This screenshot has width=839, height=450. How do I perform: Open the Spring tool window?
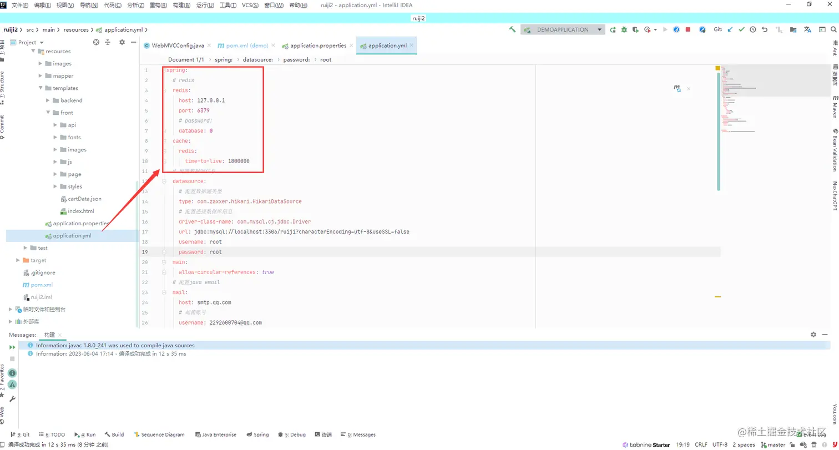tap(257, 434)
